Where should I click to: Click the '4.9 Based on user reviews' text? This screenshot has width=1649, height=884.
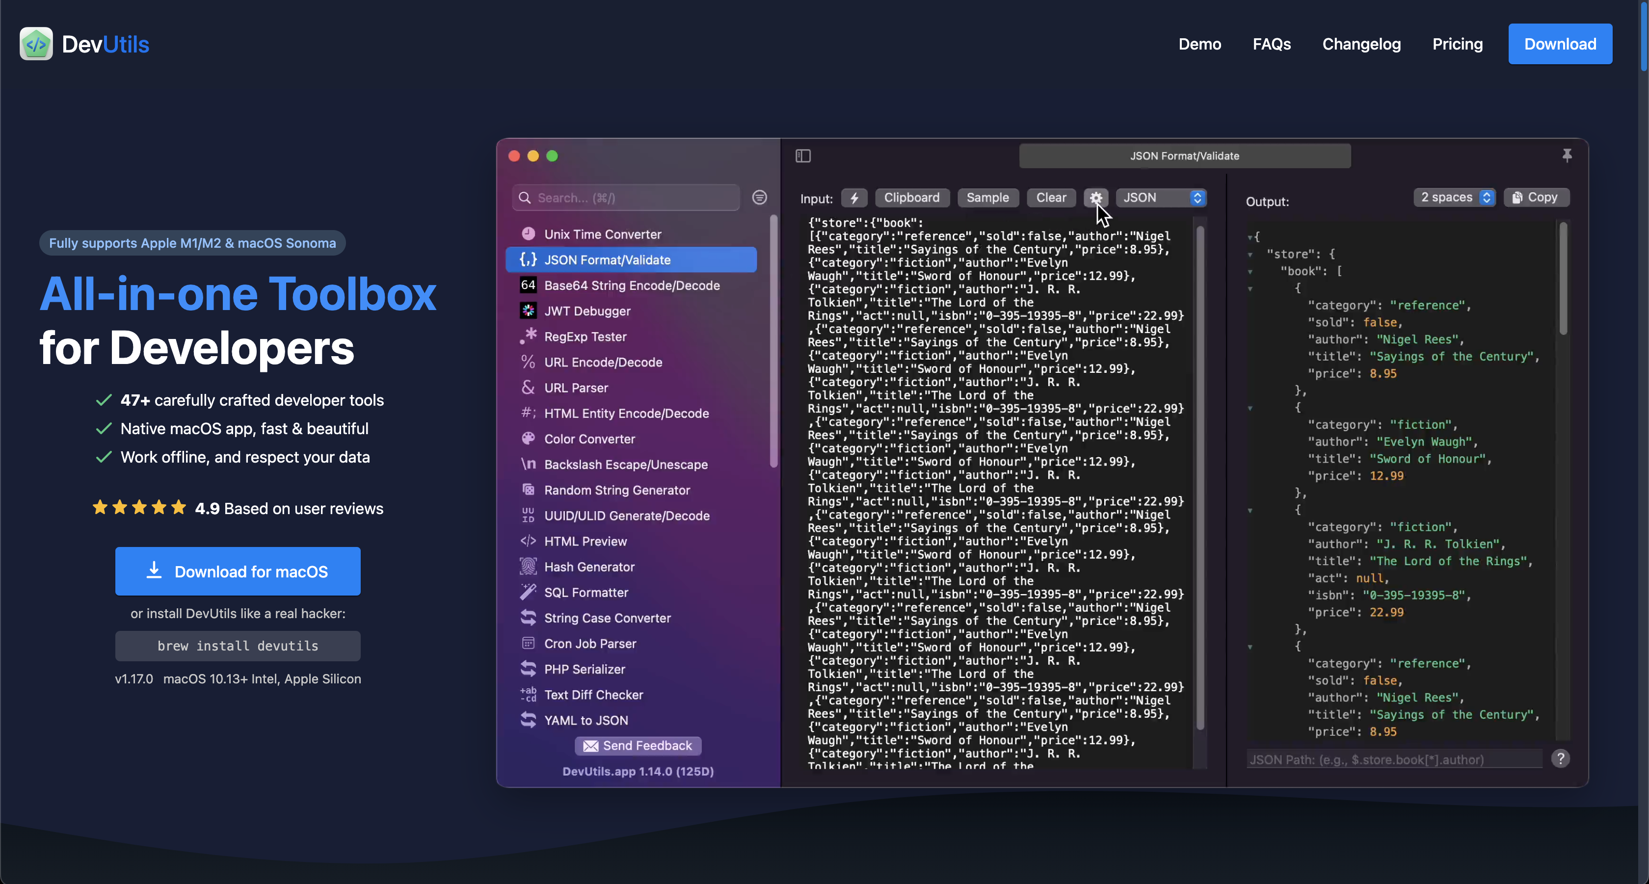point(289,509)
